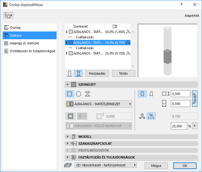Toggle percent-length icon on last segment row
The height and width of the screenshot is (172, 202).
coord(128,53)
